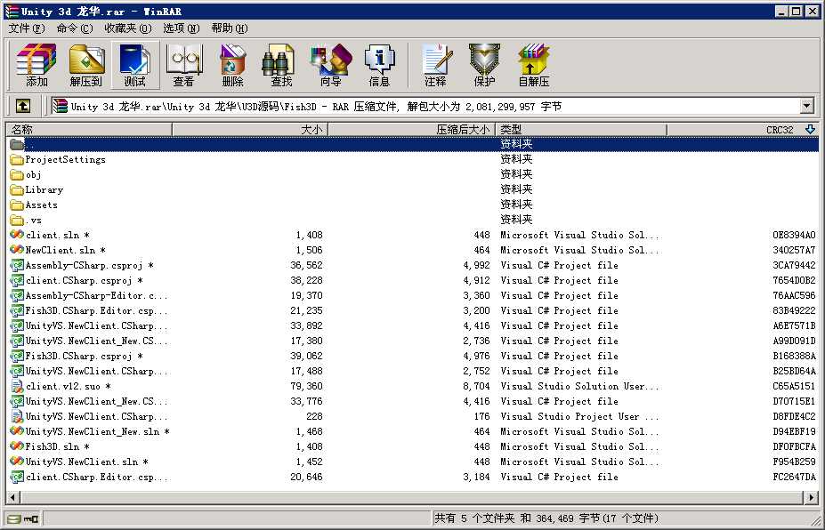825x530 pixels.
Task: Click the Comment (注释) toolbar icon
Action: point(436,65)
